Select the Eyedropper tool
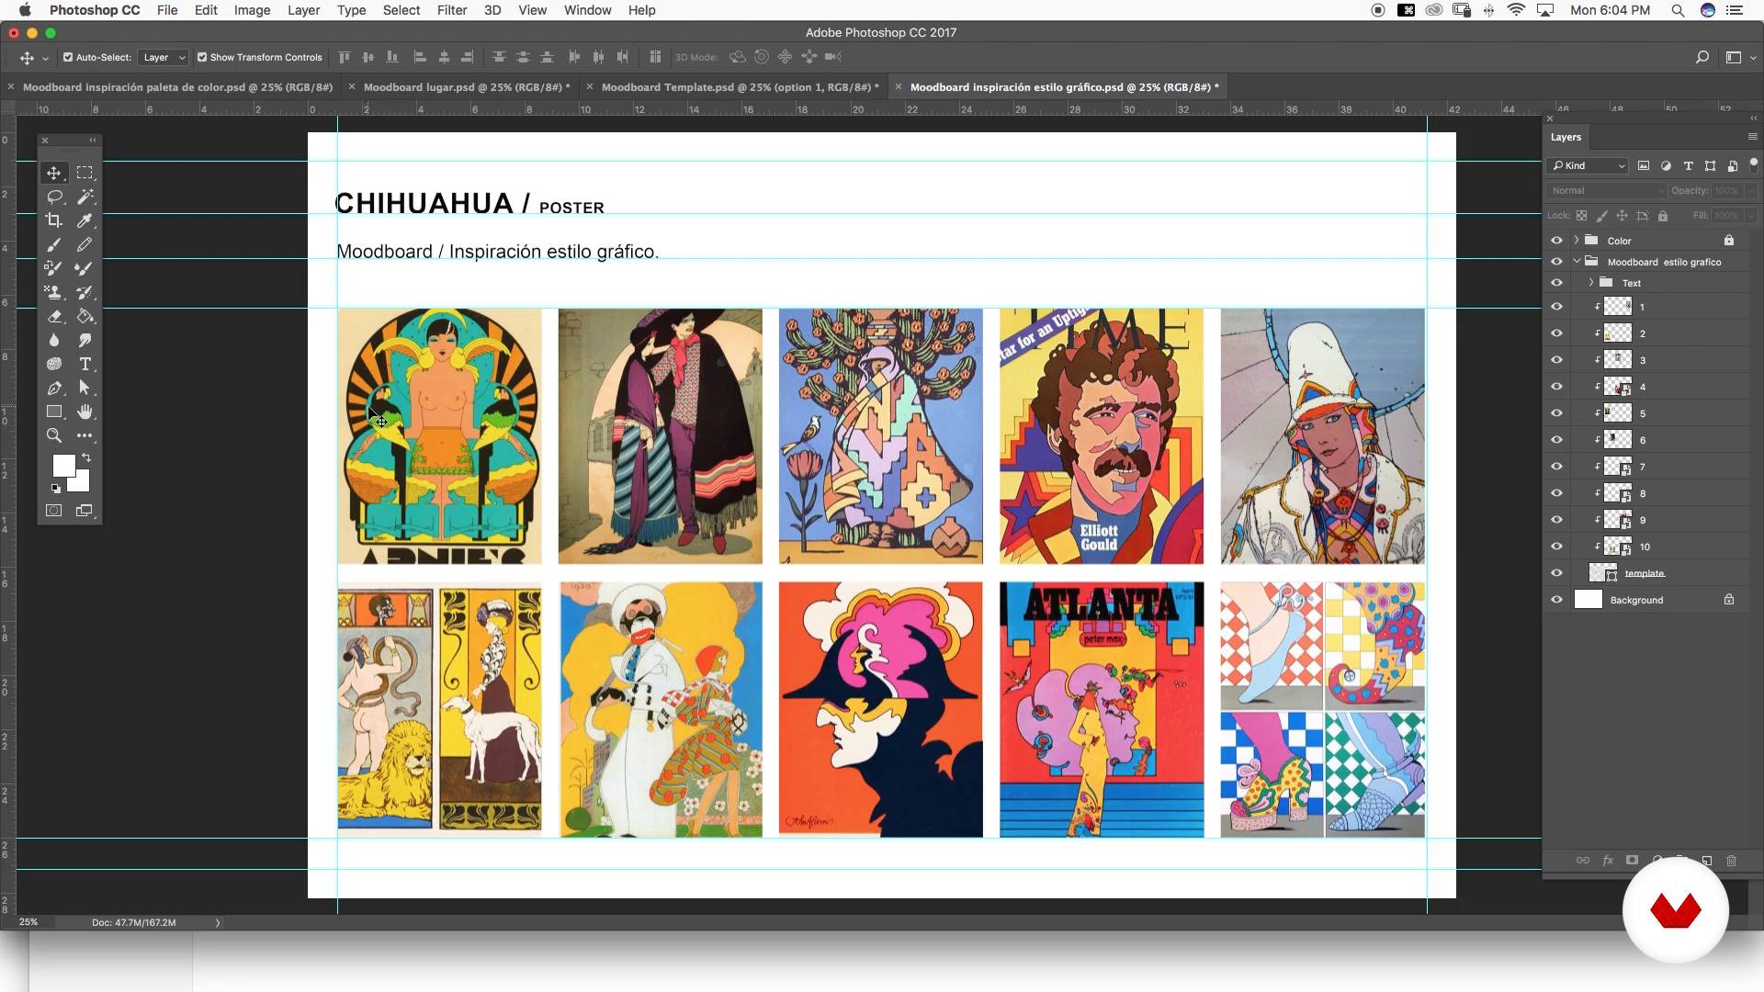The image size is (1764, 992). point(85,220)
